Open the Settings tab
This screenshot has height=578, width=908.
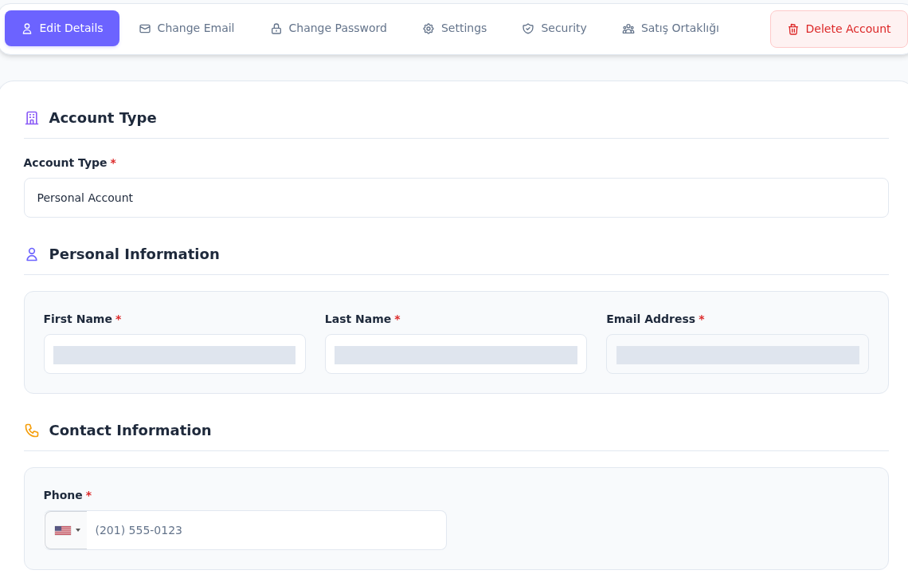(x=455, y=29)
